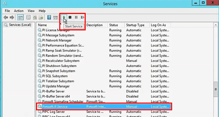The width and height of the screenshot is (219, 117).
Task: Click the Restart Service icon
Action: (x=82, y=17)
